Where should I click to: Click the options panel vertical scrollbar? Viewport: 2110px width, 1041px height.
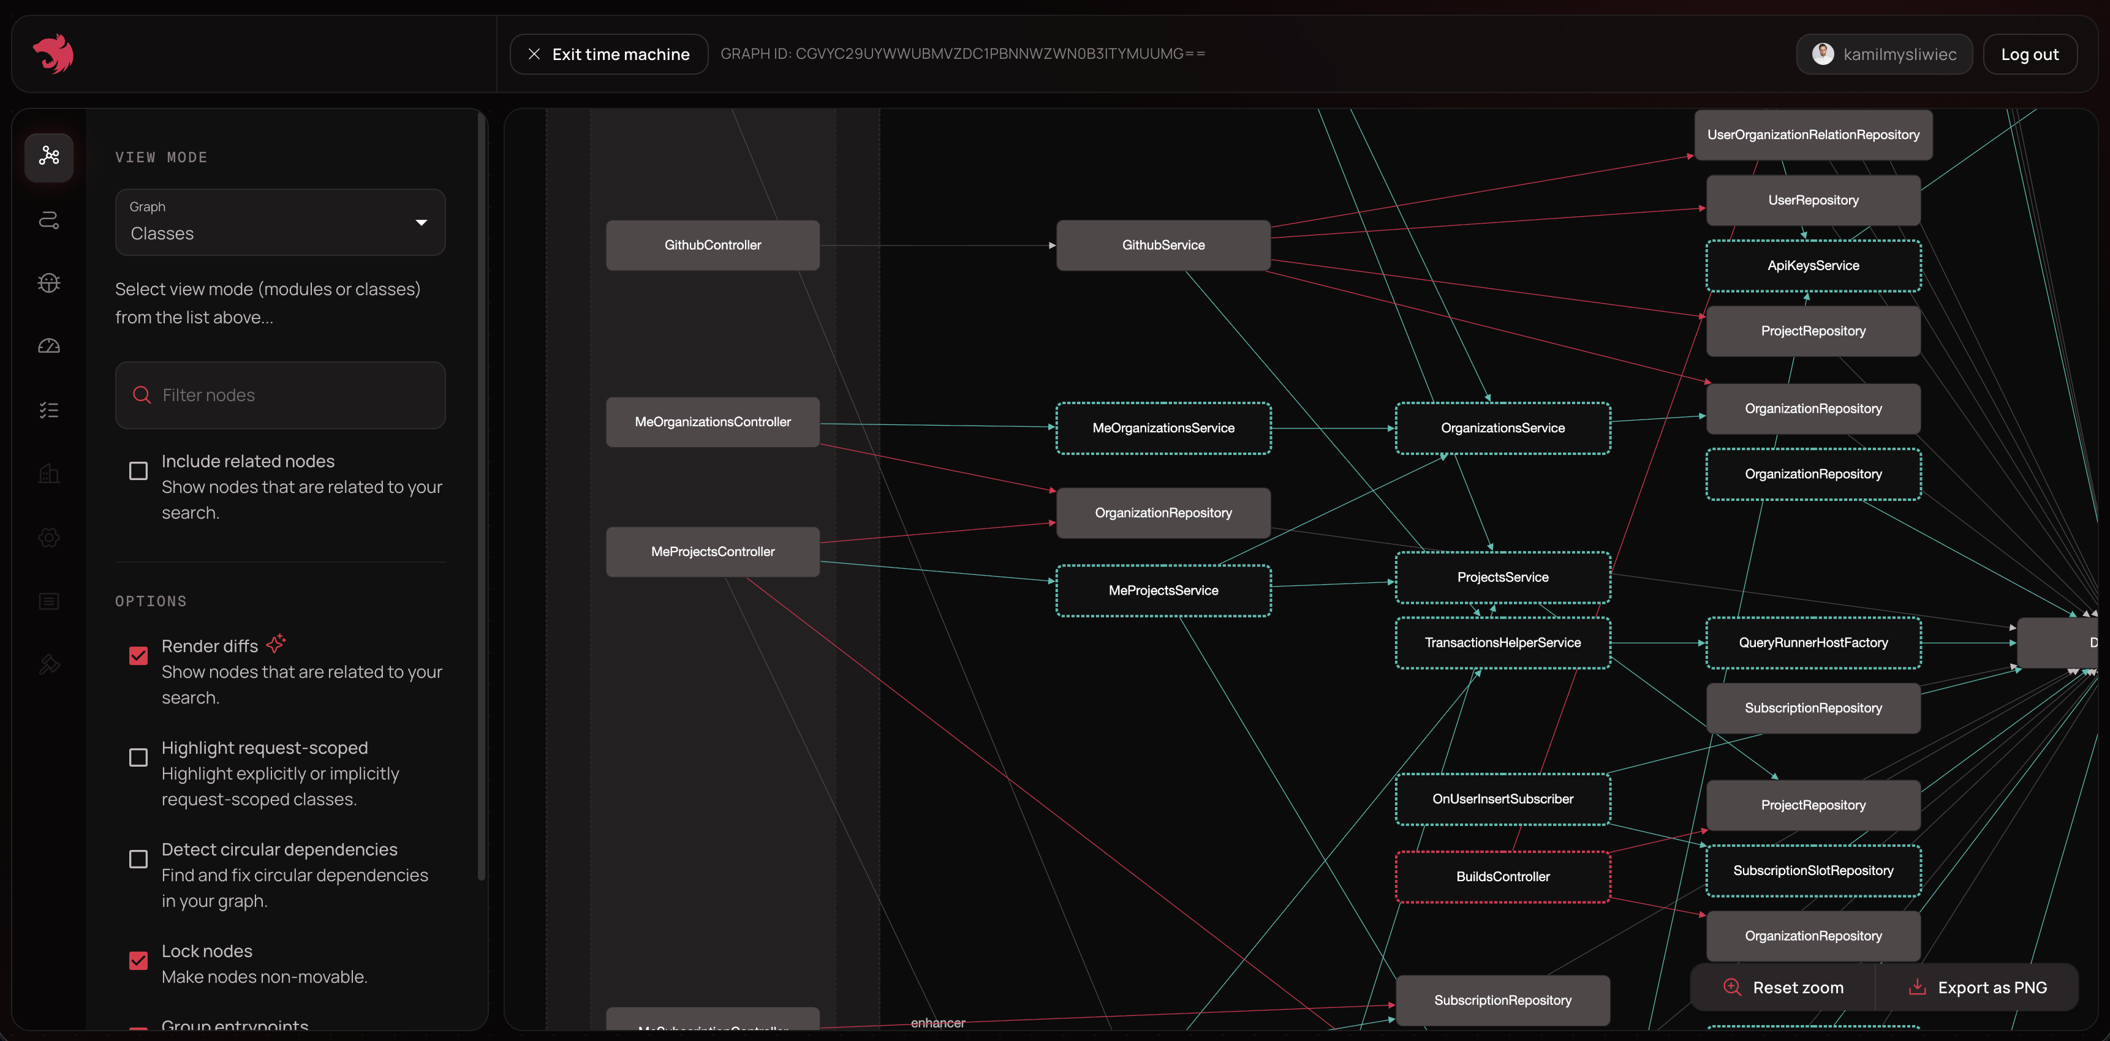[x=482, y=496]
